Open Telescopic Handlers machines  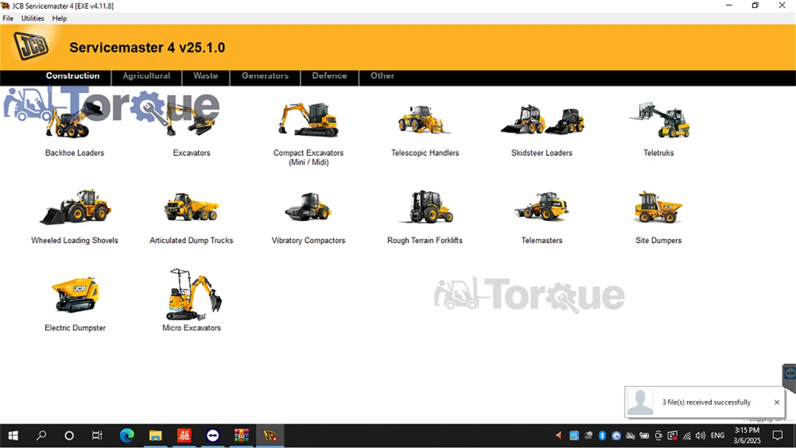coord(425,130)
